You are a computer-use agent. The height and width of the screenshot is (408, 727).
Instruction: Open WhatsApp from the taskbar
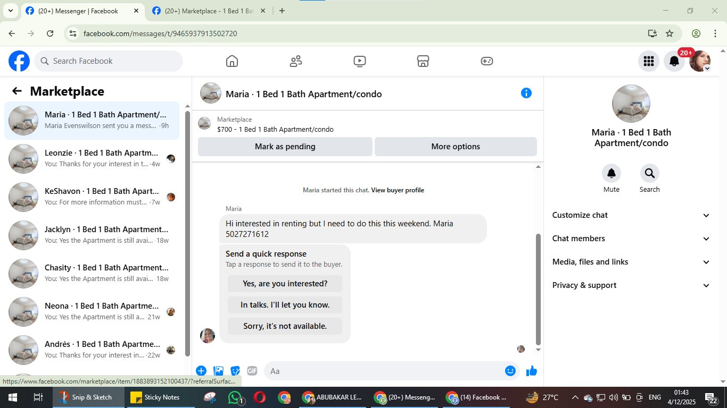(x=235, y=397)
